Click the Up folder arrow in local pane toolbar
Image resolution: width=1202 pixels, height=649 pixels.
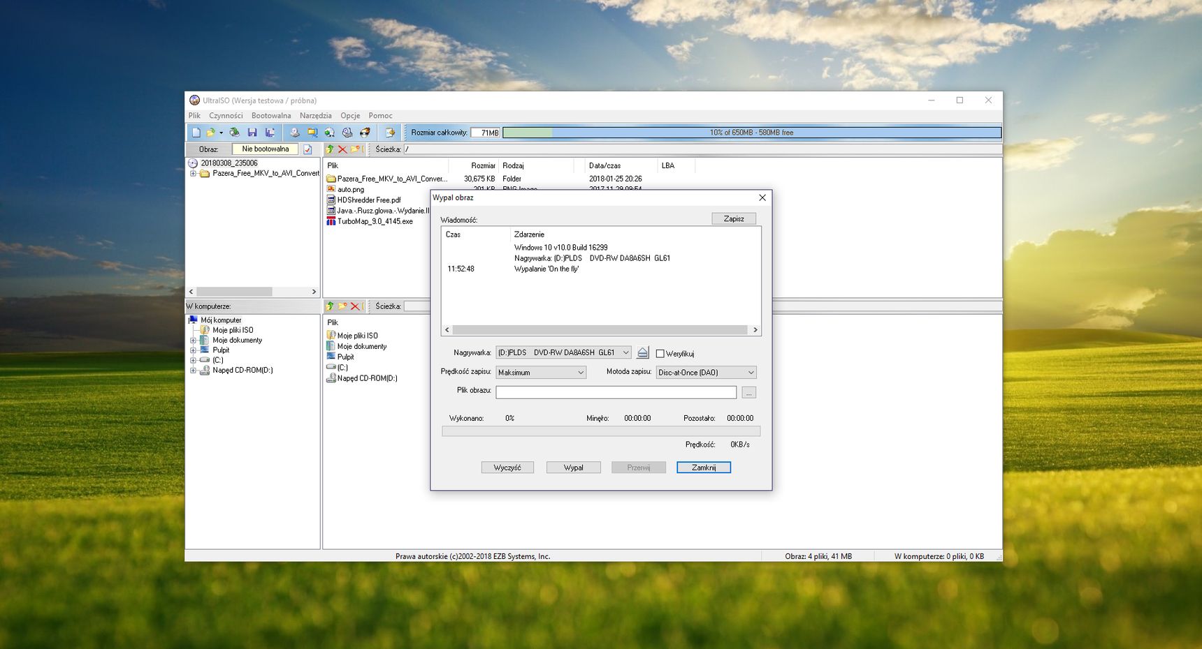click(x=331, y=306)
